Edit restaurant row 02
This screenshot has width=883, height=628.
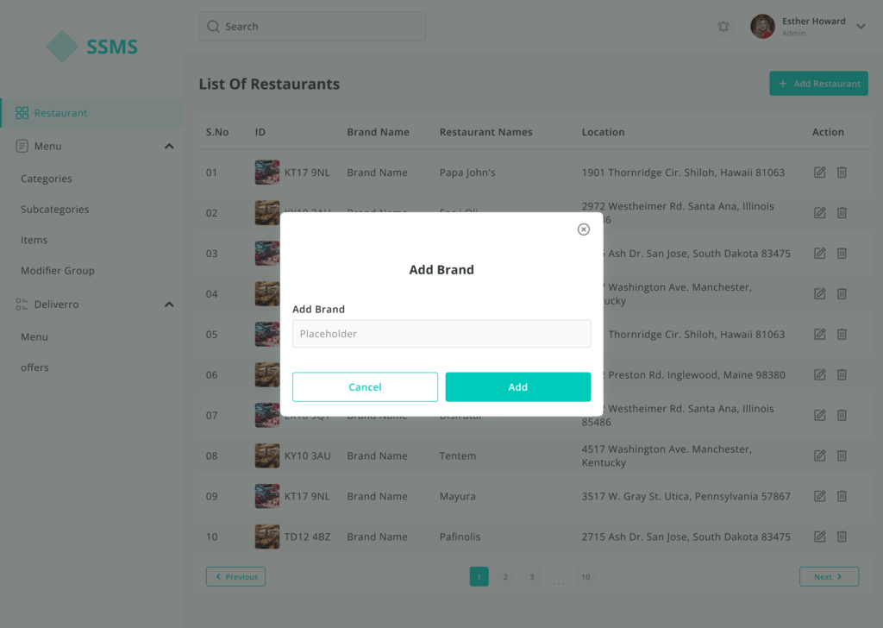coord(820,213)
